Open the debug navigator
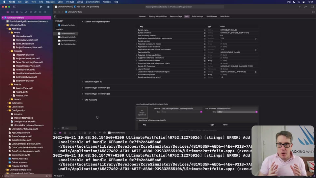This screenshot has width=316, height=178. pyautogui.click(x=36, y=12)
